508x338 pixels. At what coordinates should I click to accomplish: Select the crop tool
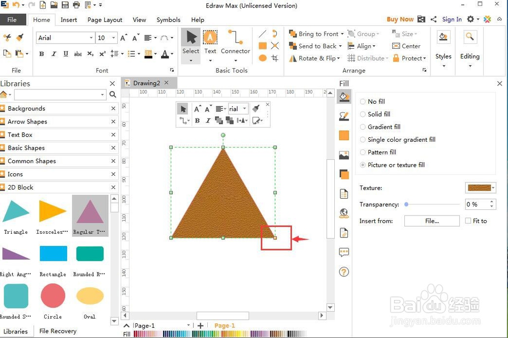pos(275,58)
